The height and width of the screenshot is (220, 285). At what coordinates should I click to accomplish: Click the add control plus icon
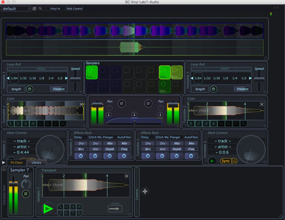(x=145, y=191)
